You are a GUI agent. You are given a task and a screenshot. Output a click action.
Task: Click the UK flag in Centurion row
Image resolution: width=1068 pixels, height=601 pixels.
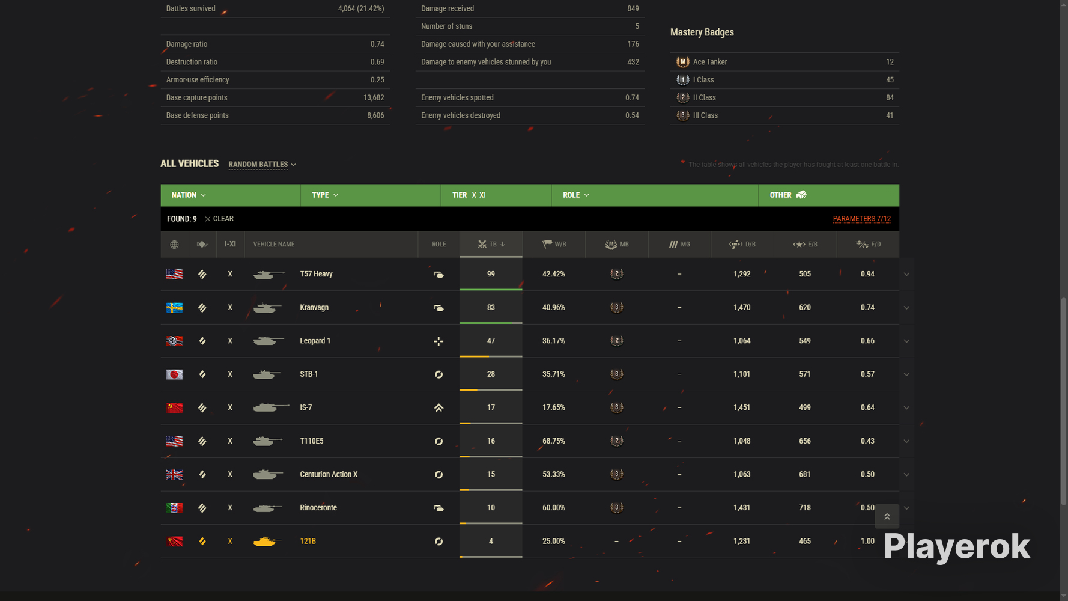click(174, 475)
